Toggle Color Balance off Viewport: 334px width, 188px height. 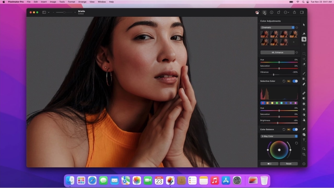pyautogui.click(x=296, y=129)
